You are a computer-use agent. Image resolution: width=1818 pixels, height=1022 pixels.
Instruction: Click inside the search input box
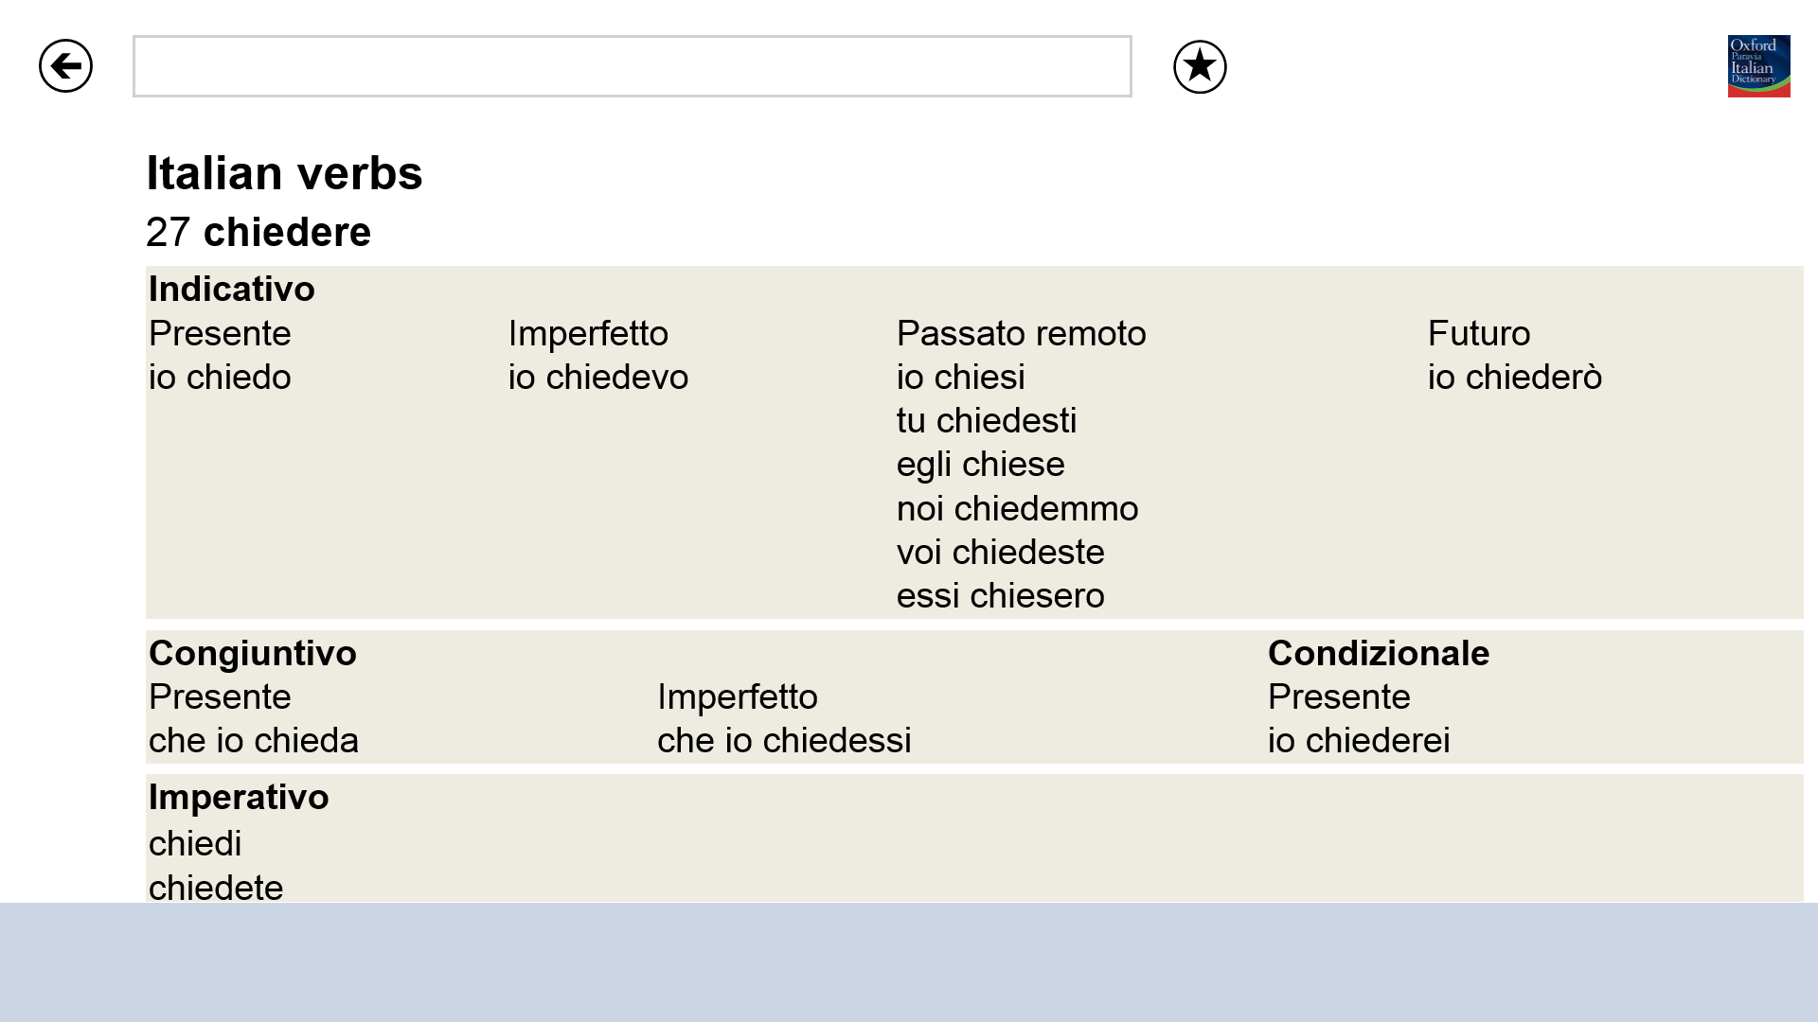pyautogui.click(x=632, y=65)
